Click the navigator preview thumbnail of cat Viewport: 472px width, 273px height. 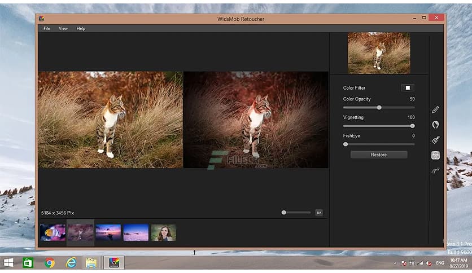[379, 53]
